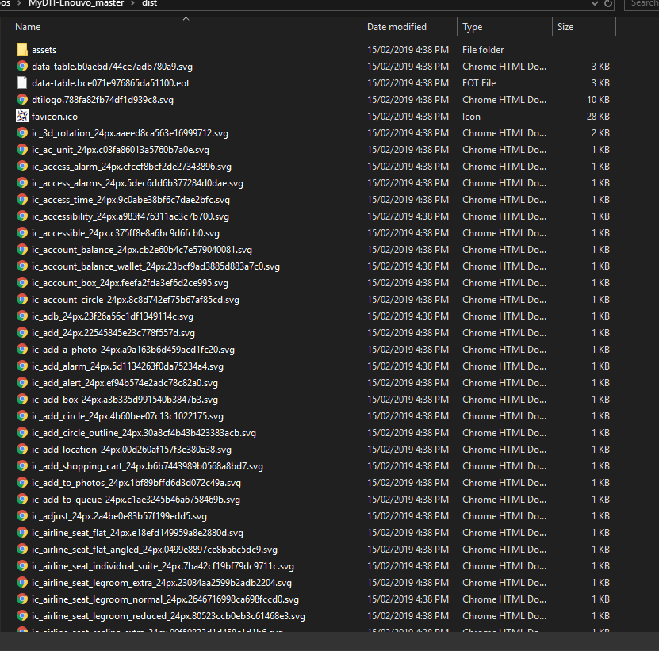
Task: Click the Chrome icon for data-table SVG
Action: (x=22, y=66)
